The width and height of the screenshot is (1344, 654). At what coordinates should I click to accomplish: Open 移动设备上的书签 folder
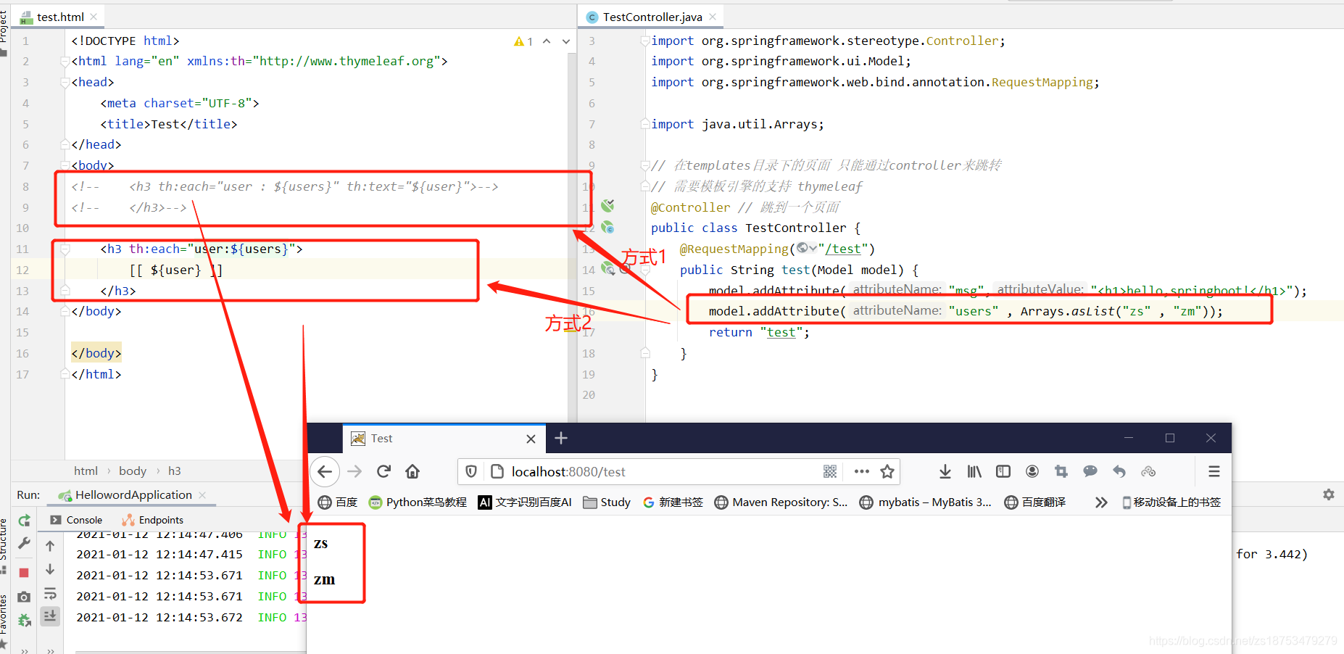pos(1171,502)
